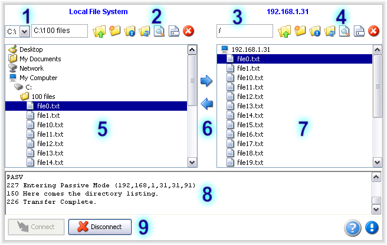View selected local file with magnifier icon
Image resolution: width=387 pixels, height=245 pixels.
click(159, 31)
